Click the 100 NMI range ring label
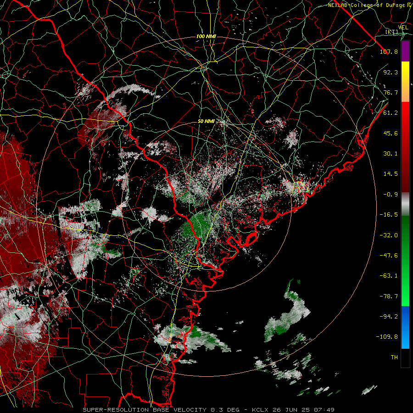This screenshot has width=413, height=413. tap(206, 36)
